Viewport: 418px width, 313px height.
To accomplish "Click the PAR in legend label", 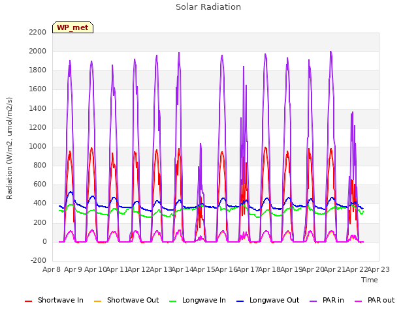I will [x=333, y=300].
